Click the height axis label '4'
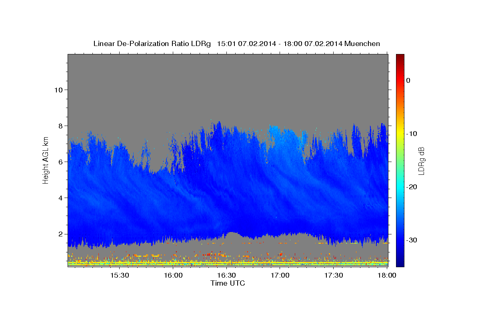Viewport: 480px width, 320px height. click(60, 198)
